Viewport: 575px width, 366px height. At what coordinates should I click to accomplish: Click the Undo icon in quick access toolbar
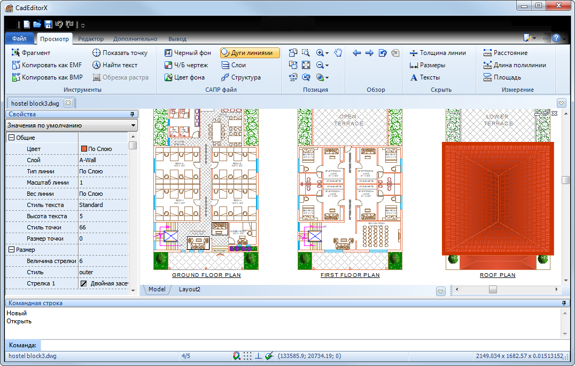point(59,25)
